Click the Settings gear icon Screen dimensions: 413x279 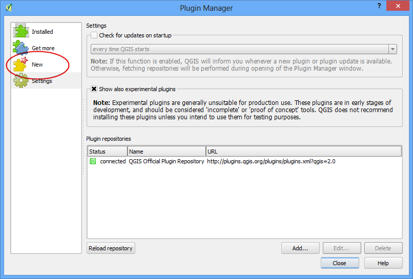[21, 80]
